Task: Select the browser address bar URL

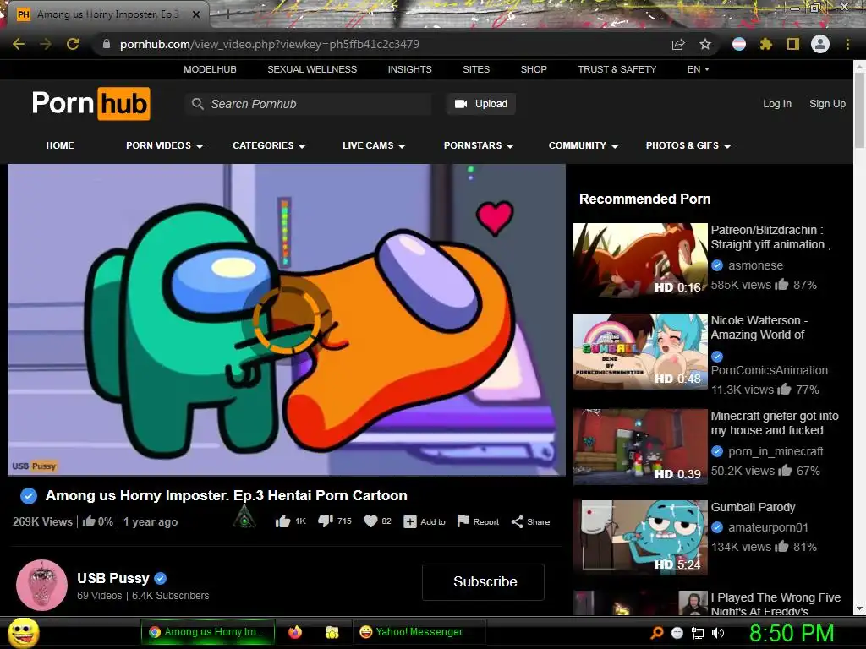Action: coord(270,44)
